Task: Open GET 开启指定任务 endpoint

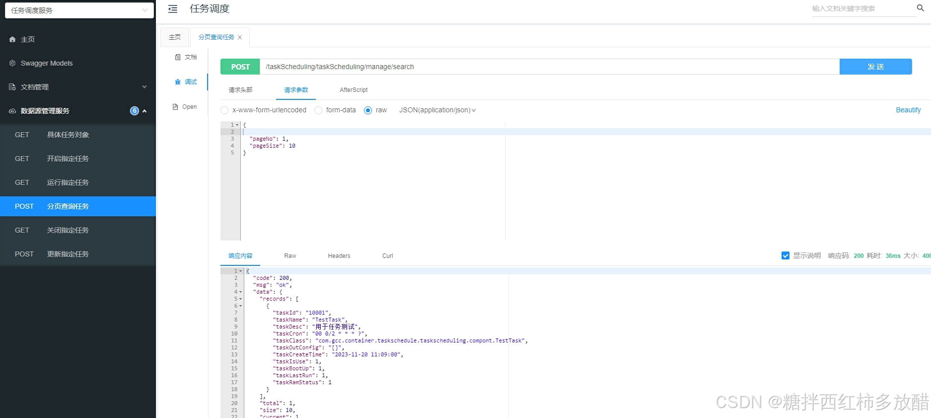Action: point(78,159)
